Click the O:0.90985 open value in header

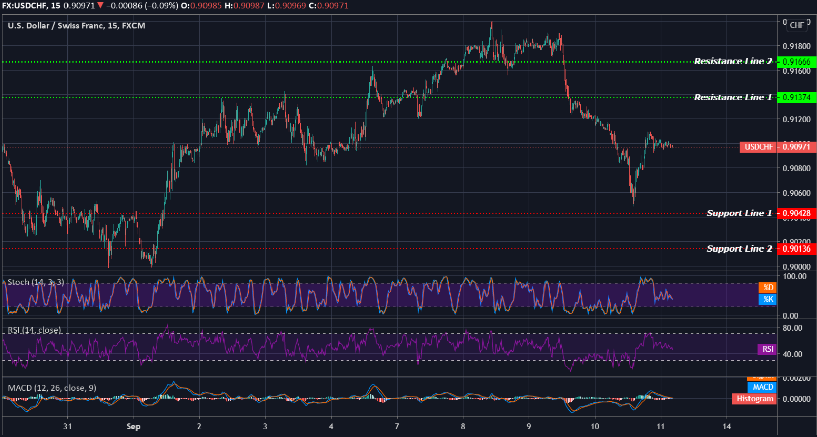(x=201, y=6)
